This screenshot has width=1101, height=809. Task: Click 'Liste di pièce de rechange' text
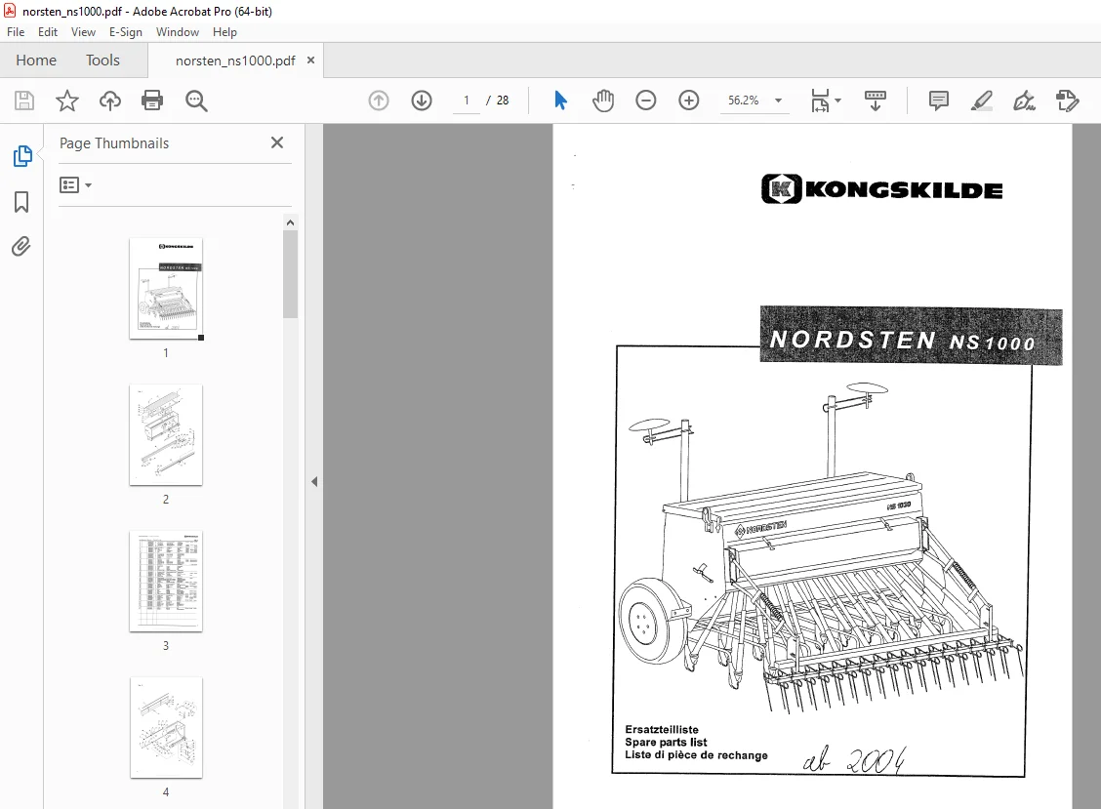(x=696, y=755)
